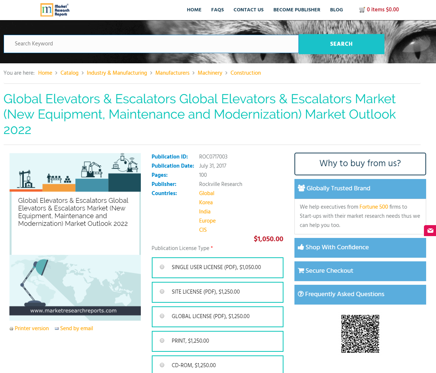The image size is (436, 373).
Task: Select Site License (PDF) radio button
Action: [x=162, y=291]
